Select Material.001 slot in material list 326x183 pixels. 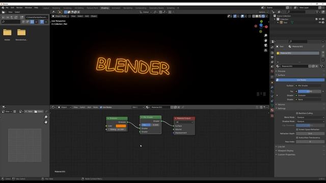(297, 53)
